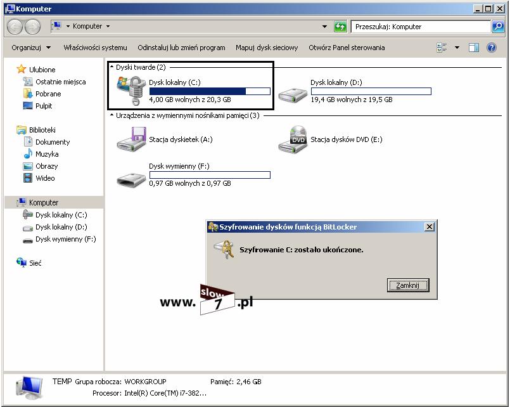
Task: Click text '4,00 GB wolnych z 20,3 GB'
Action: [190, 100]
